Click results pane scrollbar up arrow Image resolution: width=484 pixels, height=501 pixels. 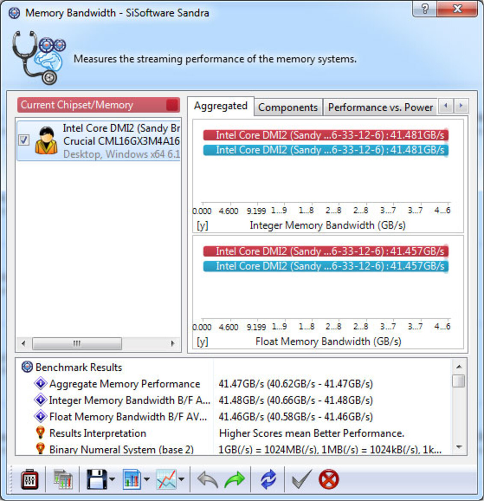459,366
